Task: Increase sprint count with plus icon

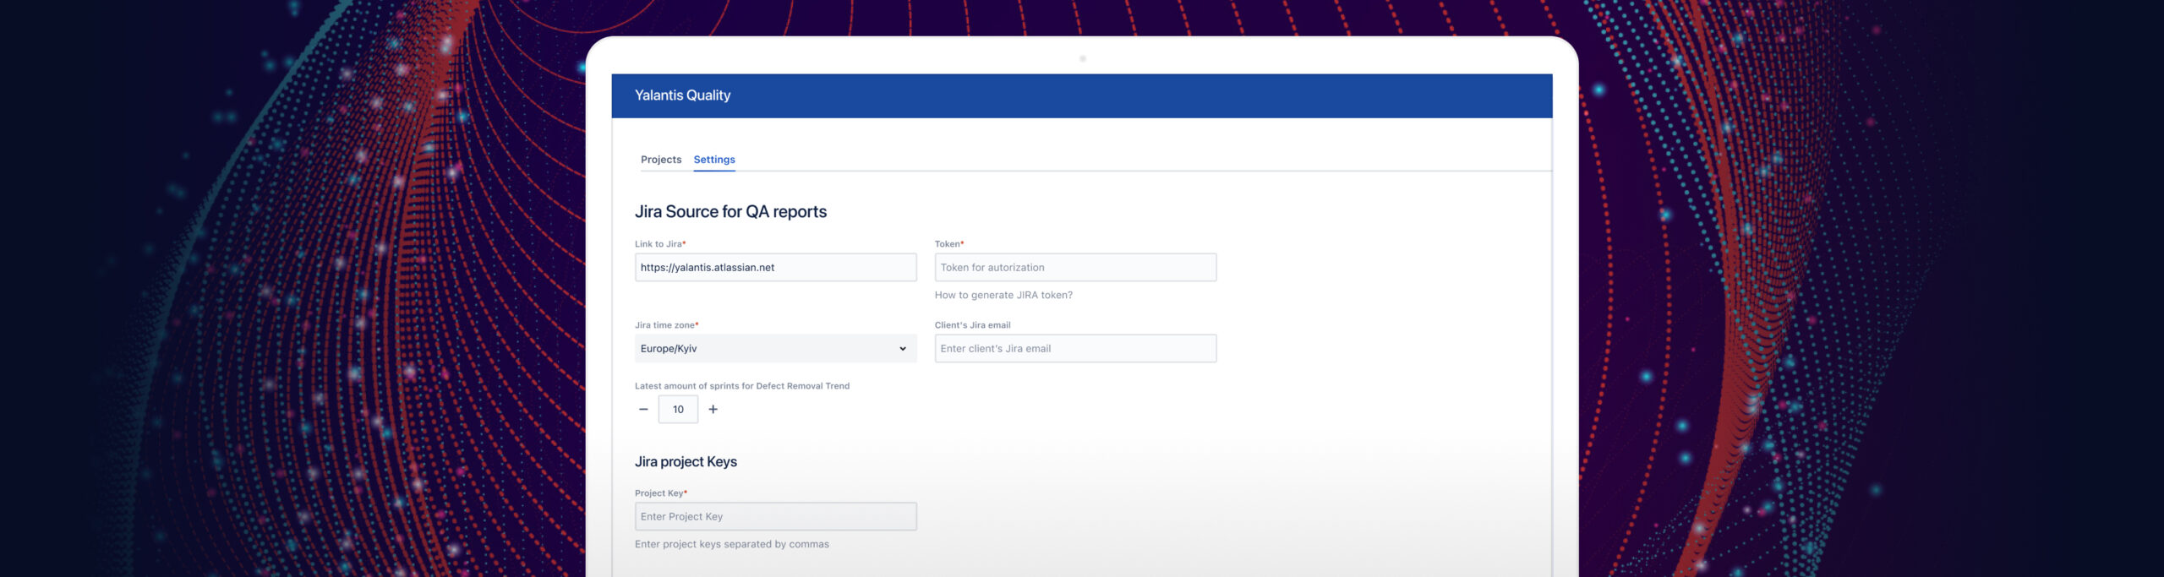Action: coord(713,410)
